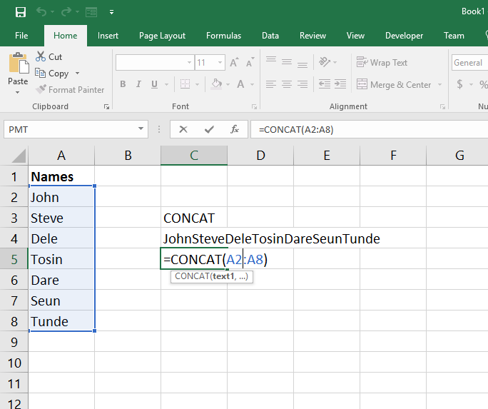
Task: Decrease the font size
Action: [250, 63]
